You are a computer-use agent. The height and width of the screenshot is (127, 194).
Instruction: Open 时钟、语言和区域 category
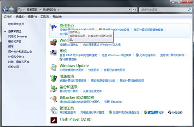(x=19, y=62)
